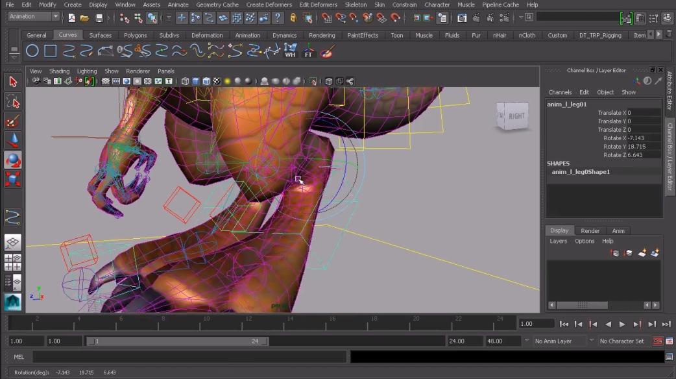
Task: Open the Create menu
Action: [73, 5]
